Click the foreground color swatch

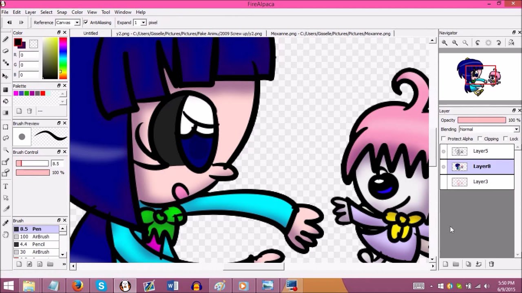tap(18, 42)
